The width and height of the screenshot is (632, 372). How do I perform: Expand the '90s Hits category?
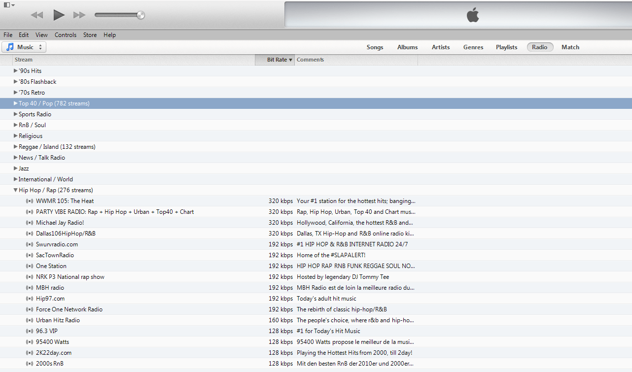(16, 71)
